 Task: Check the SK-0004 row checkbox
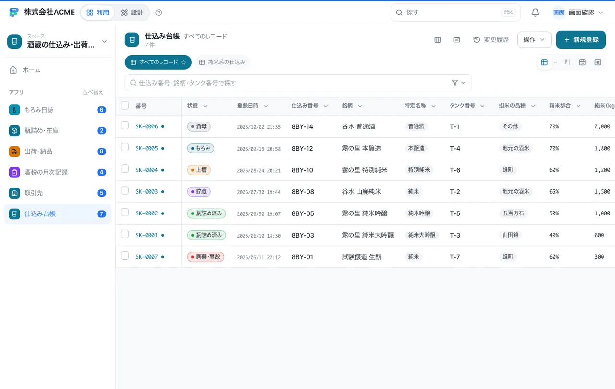pos(125,169)
